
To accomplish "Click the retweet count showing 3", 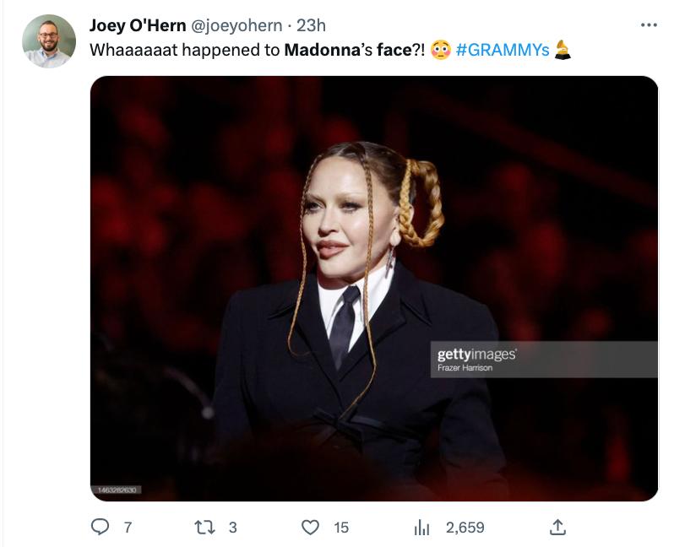I will (232, 528).
